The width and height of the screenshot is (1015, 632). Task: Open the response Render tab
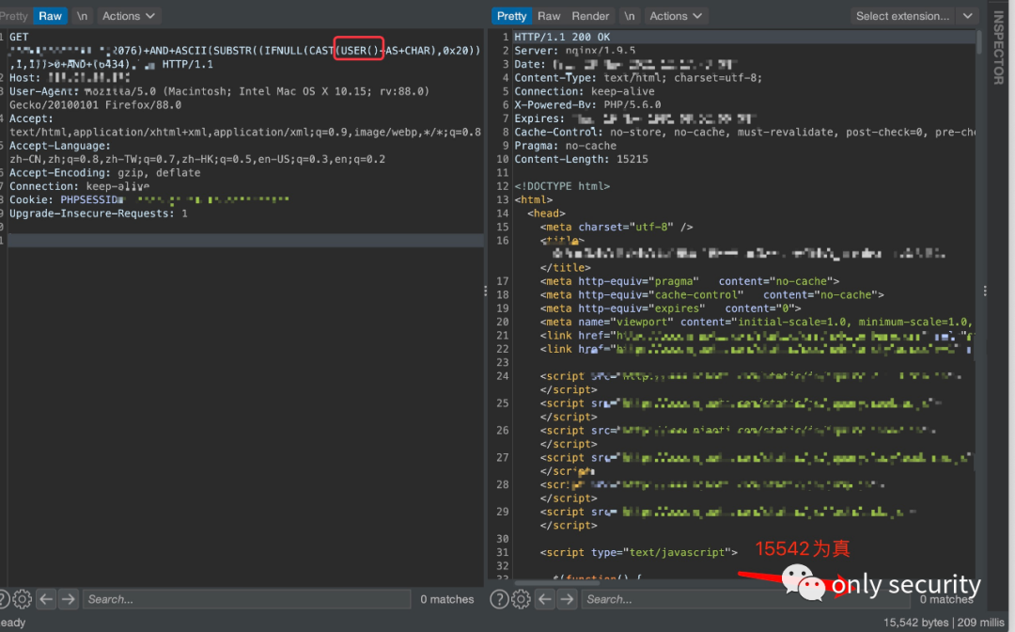(590, 16)
